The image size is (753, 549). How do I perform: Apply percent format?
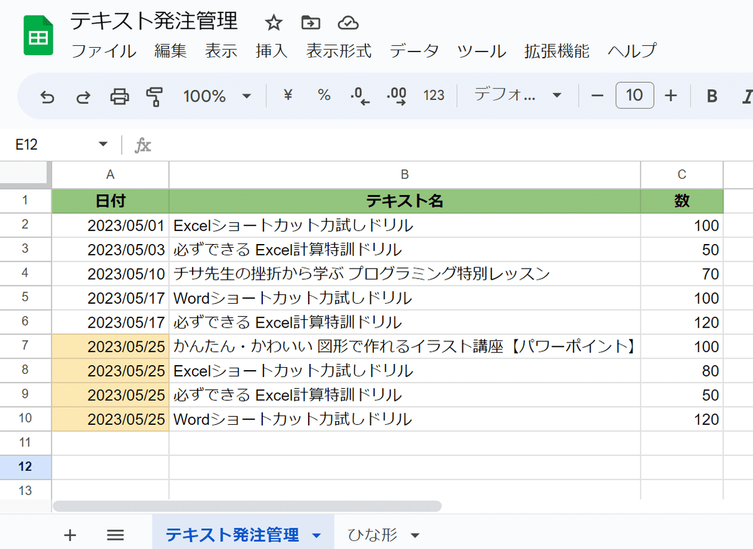click(324, 95)
